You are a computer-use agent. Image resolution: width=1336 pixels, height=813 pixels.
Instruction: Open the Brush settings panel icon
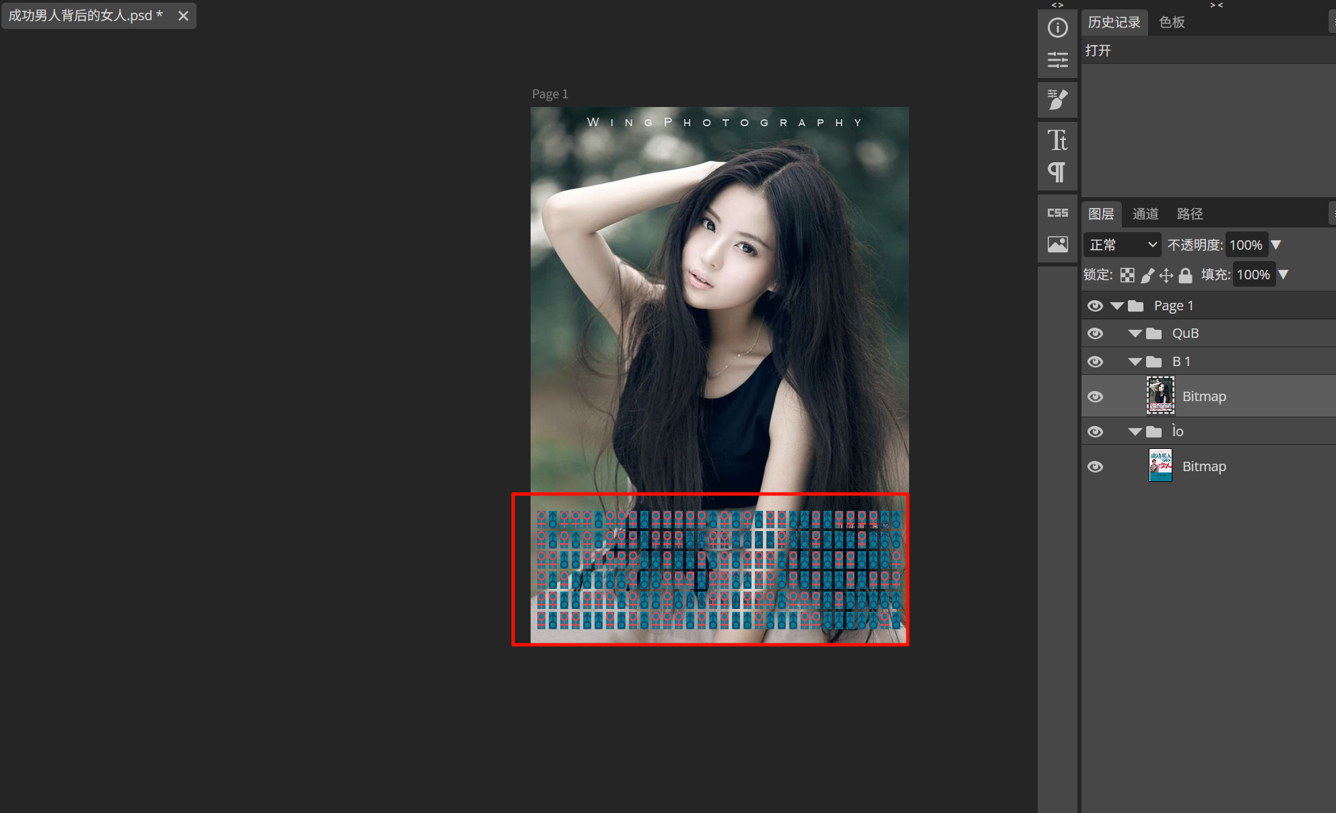click(x=1057, y=100)
